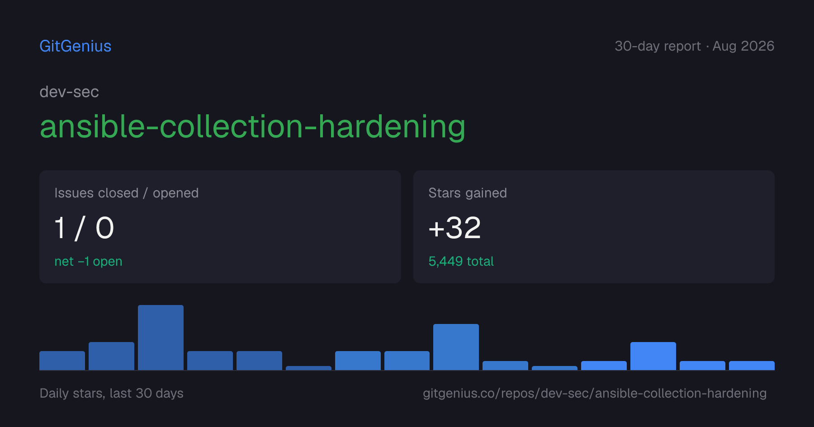Select the last bar of the chart
Screen dimensions: 814x427
tap(752, 366)
